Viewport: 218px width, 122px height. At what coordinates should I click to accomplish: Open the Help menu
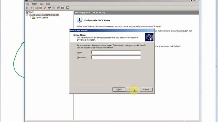pyautogui.click(x=48, y=4)
